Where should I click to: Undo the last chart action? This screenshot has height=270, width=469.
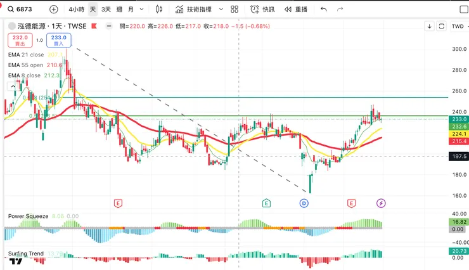(324, 10)
